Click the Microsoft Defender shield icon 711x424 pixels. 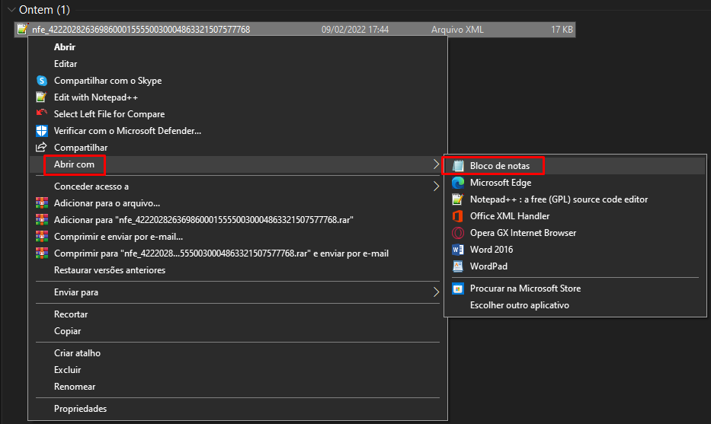click(42, 131)
